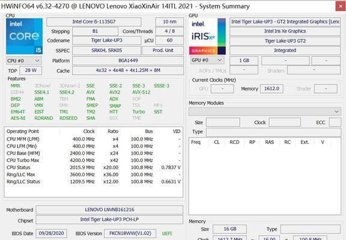
Task: Click the BIOS Date 09/28/2020 field
Action: tap(52, 233)
